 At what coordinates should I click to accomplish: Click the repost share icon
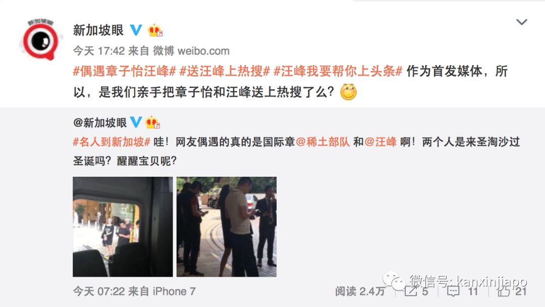pos(410,291)
